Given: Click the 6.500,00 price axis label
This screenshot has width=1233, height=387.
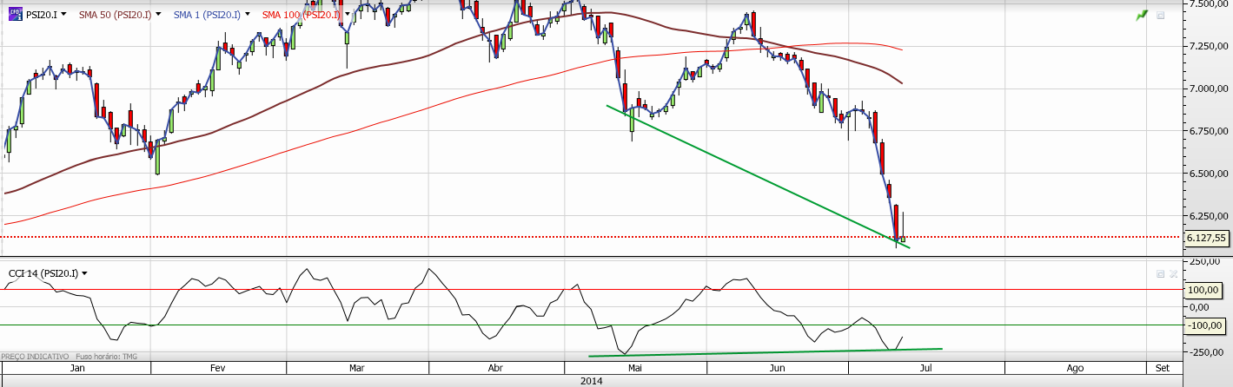Looking at the screenshot, I should tap(1208, 174).
